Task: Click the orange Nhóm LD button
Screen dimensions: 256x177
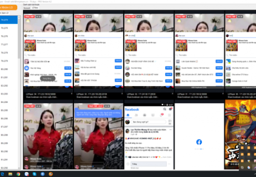Action: tap(8, 7)
